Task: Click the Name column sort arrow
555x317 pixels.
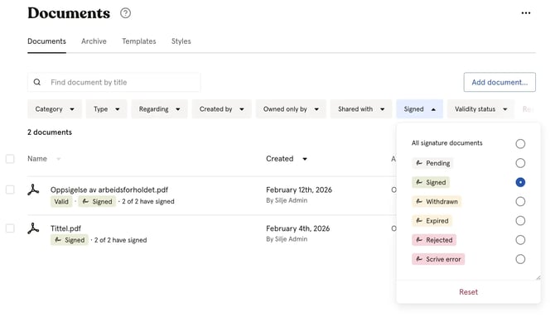Action: coord(59,159)
